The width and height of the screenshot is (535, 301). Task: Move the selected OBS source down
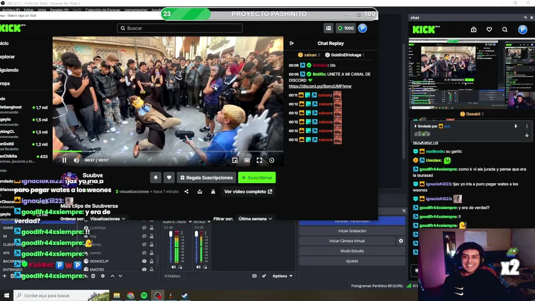point(120,276)
